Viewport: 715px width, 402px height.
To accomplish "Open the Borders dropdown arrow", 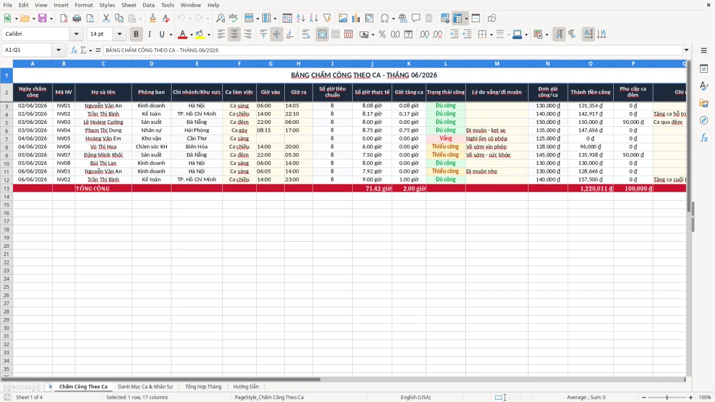I will (492, 35).
